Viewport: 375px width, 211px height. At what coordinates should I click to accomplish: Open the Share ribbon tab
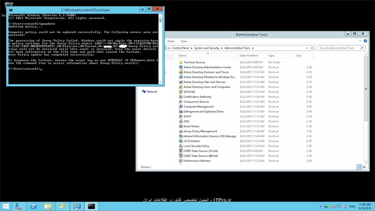170,41
